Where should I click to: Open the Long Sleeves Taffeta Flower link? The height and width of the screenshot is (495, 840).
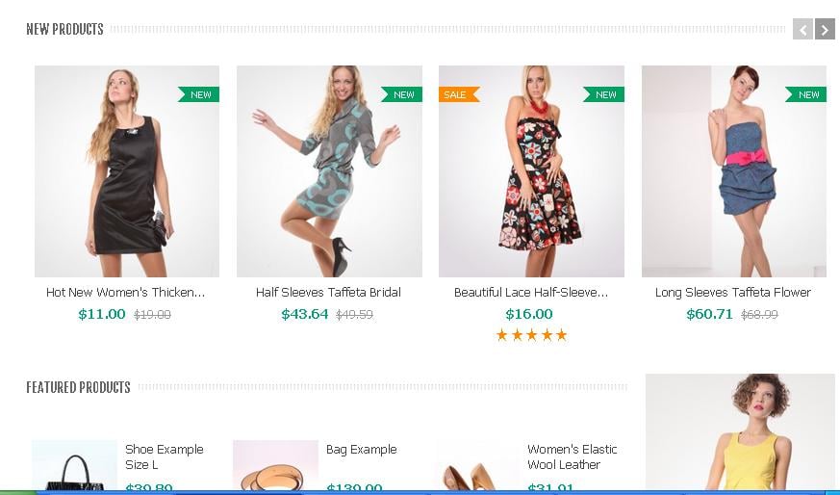coord(733,293)
